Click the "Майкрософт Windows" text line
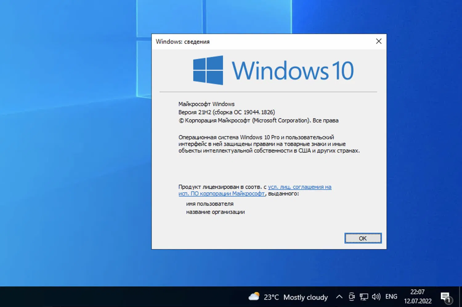 pyautogui.click(x=206, y=104)
